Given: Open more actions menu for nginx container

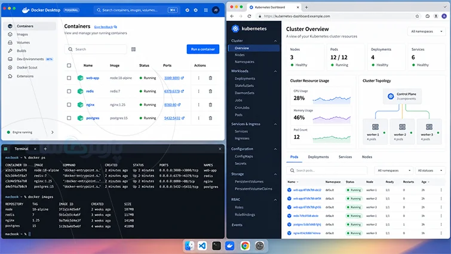Looking at the screenshot, I should click(198, 105).
